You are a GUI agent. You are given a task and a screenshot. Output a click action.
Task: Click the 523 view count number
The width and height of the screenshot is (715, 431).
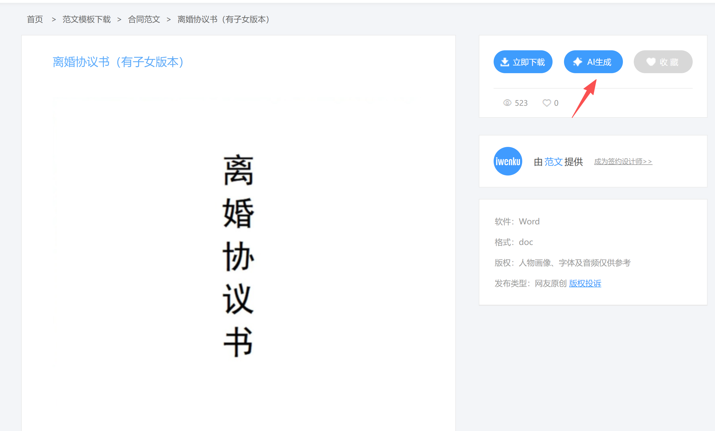[521, 103]
